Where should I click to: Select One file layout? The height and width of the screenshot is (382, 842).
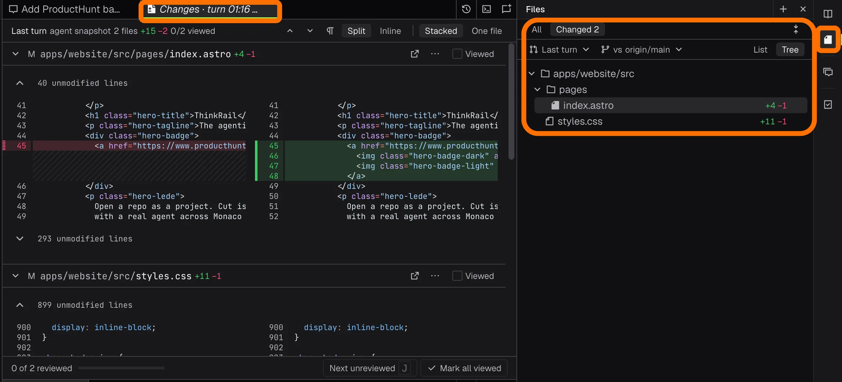pyautogui.click(x=487, y=31)
